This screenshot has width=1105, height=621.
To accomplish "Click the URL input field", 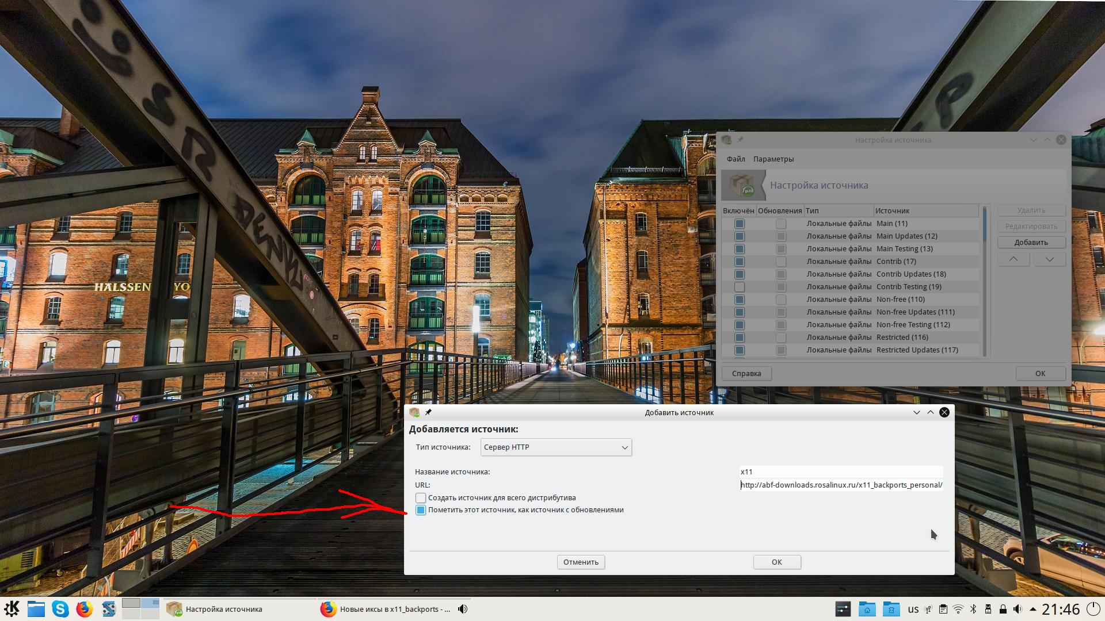I will pyautogui.click(x=840, y=485).
